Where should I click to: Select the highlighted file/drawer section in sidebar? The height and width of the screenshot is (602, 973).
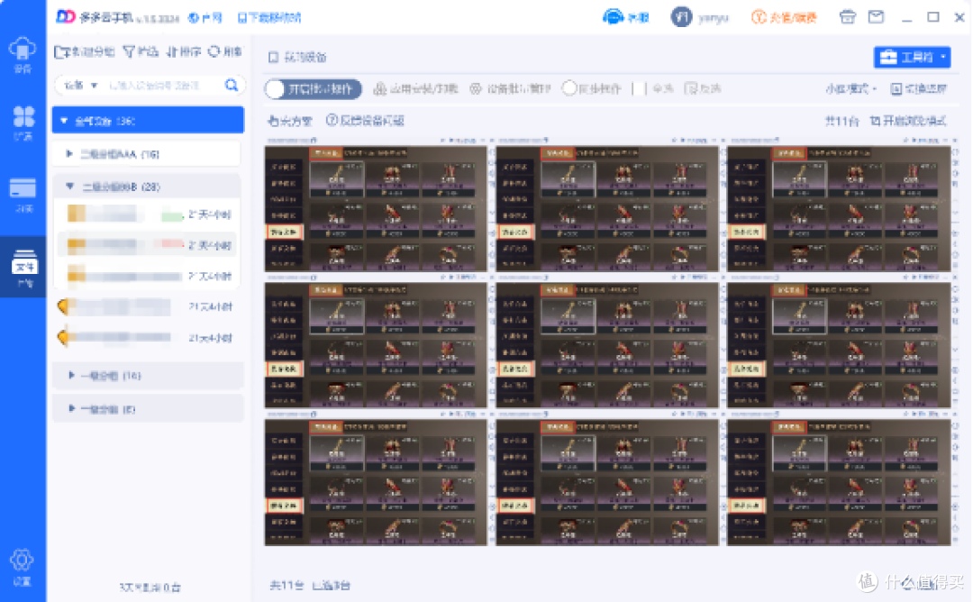click(24, 269)
